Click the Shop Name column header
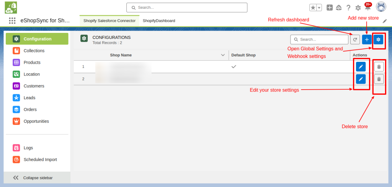 (121, 55)
